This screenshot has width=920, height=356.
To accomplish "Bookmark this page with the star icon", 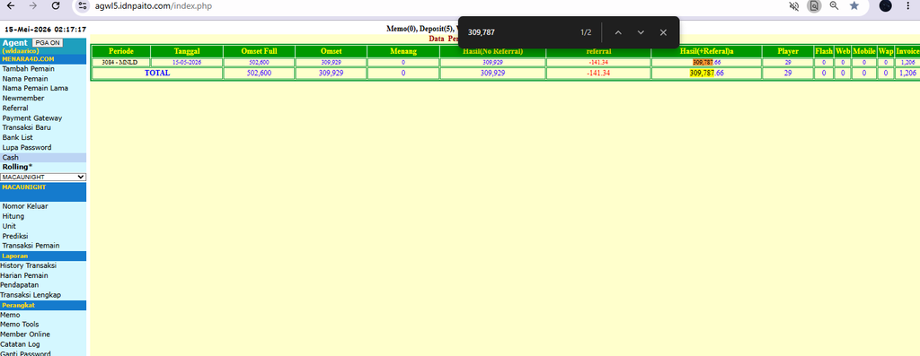I will (x=854, y=6).
